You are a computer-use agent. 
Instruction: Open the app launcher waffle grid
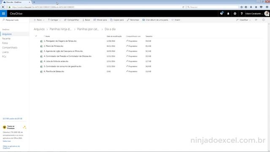(x=3, y=14)
